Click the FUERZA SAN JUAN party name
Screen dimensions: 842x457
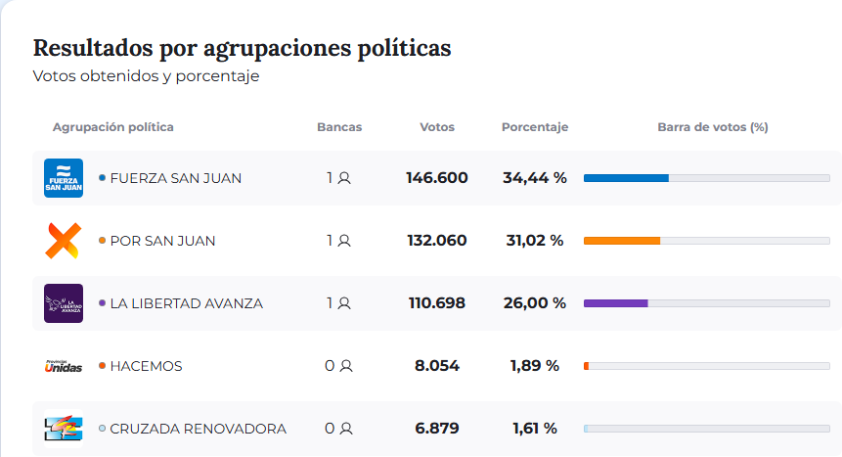[x=176, y=178]
